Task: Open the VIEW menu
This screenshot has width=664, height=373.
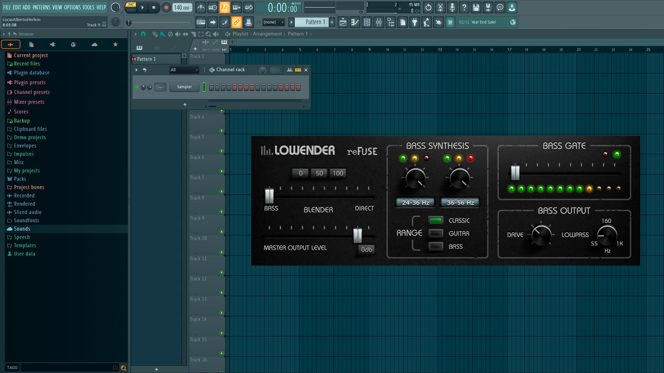Action: pyautogui.click(x=57, y=7)
